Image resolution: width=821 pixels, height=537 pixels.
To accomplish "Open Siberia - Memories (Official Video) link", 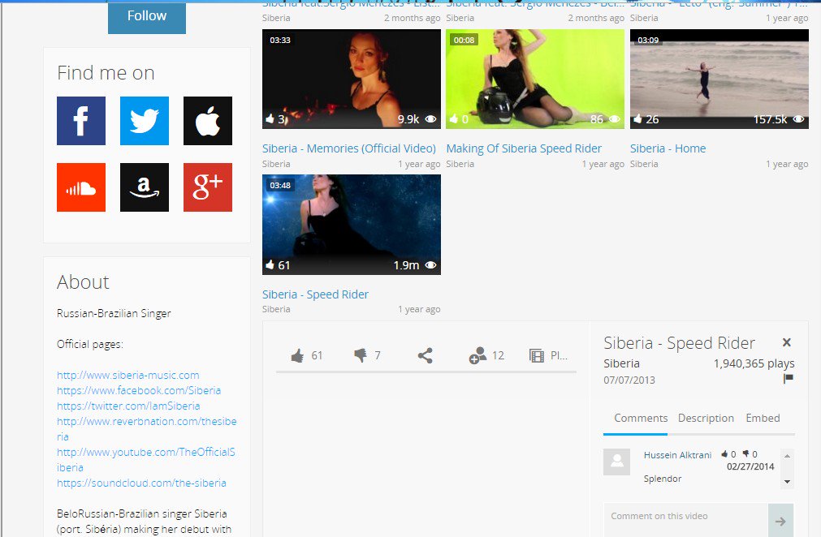I will pos(349,148).
